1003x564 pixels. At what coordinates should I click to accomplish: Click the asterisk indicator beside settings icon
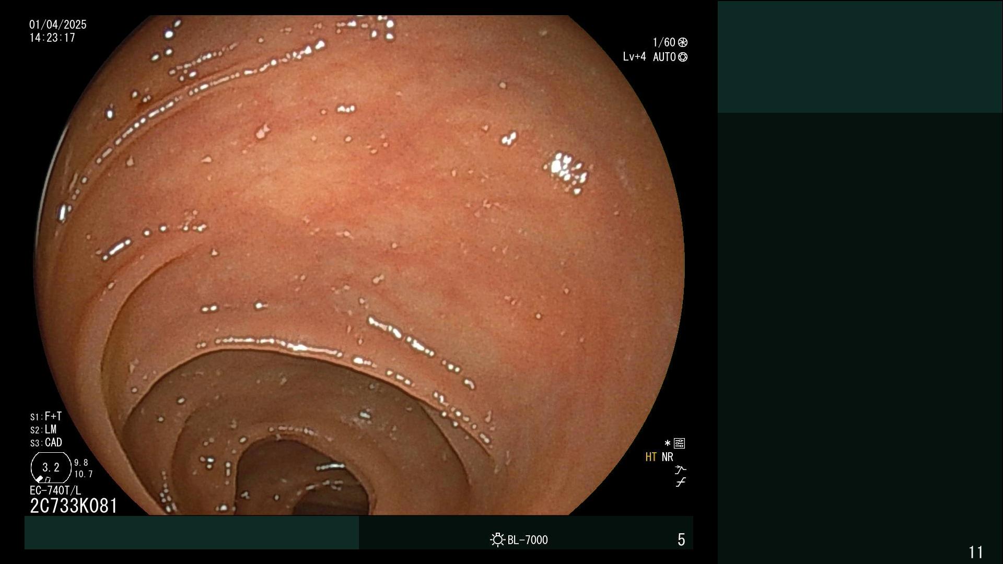coord(667,443)
